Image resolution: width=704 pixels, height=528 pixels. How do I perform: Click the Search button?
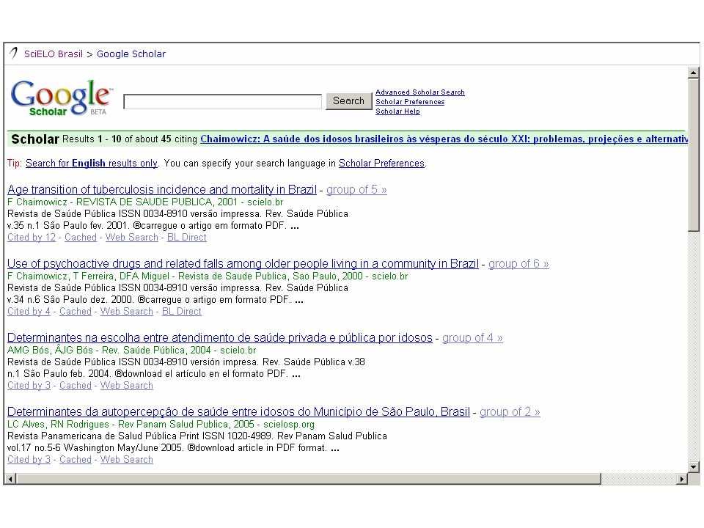[349, 101]
